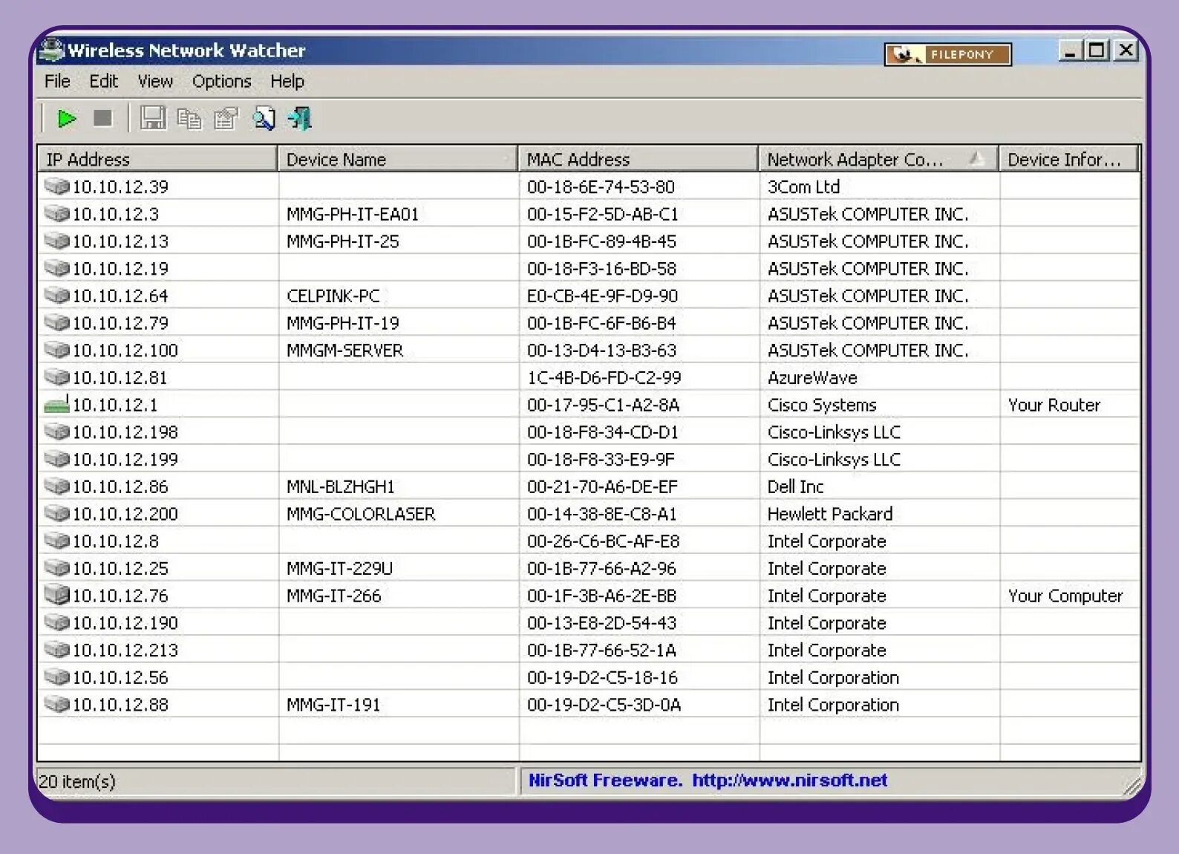The width and height of the screenshot is (1179, 854).
Task: Open the Options menu
Action: (221, 81)
